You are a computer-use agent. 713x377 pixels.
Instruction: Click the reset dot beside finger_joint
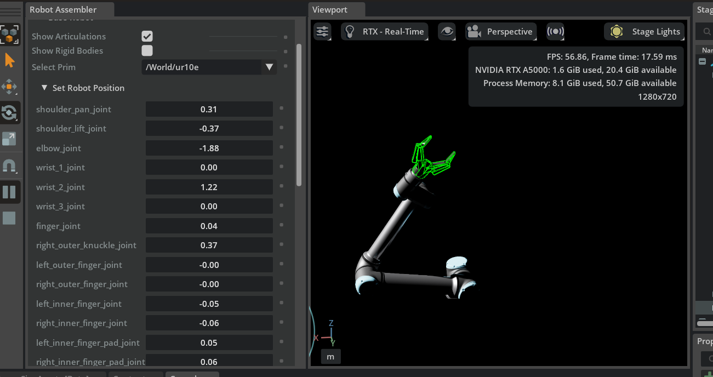(x=282, y=225)
